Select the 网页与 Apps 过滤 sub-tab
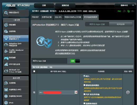The image size is (137, 105). tap(97, 24)
